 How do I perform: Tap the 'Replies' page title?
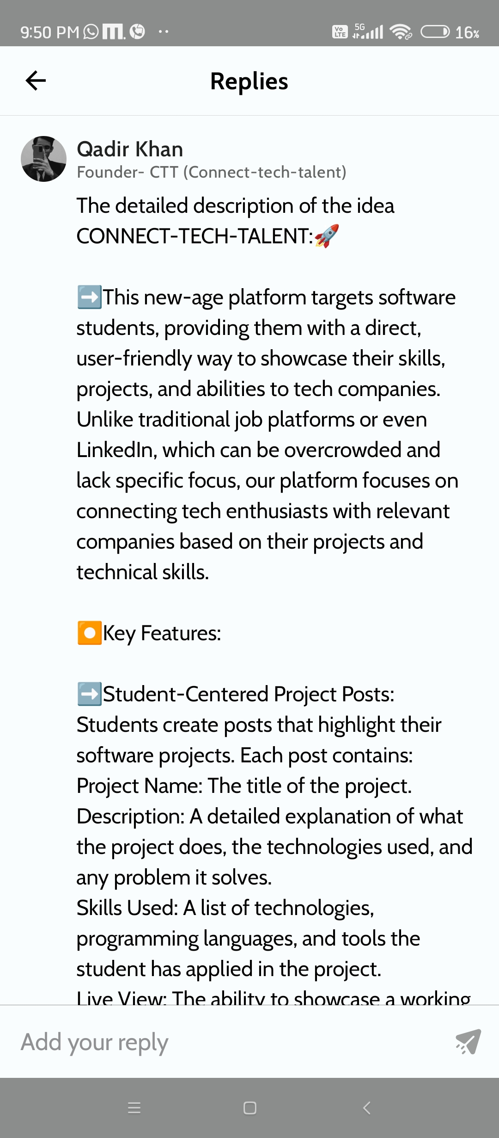pyautogui.click(x=249, y=81)
